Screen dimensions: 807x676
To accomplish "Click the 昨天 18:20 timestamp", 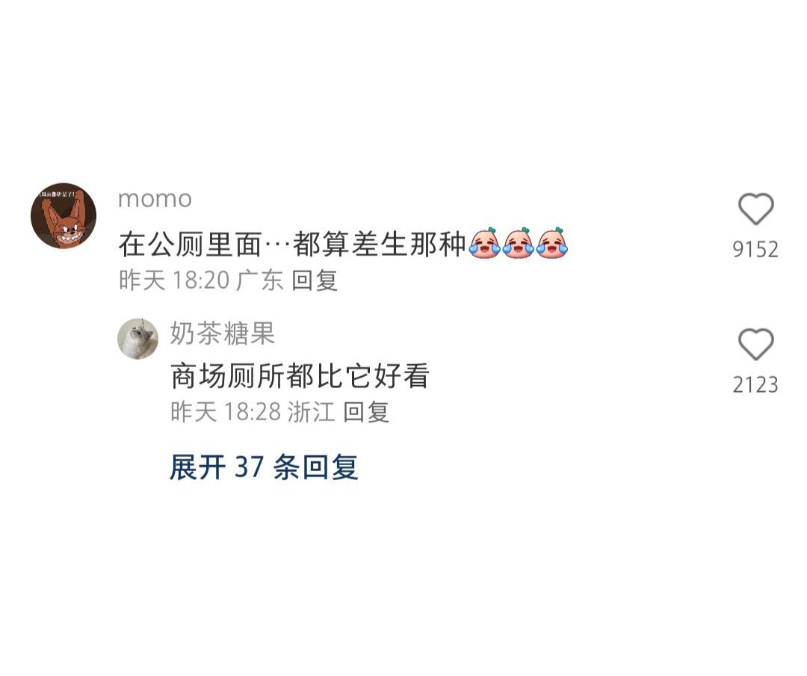I will (x=174, y=280).
